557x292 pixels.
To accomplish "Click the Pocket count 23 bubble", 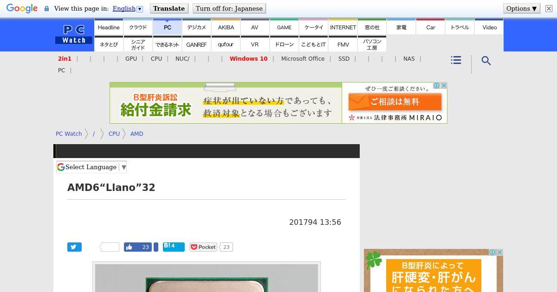I will point(226,247).
